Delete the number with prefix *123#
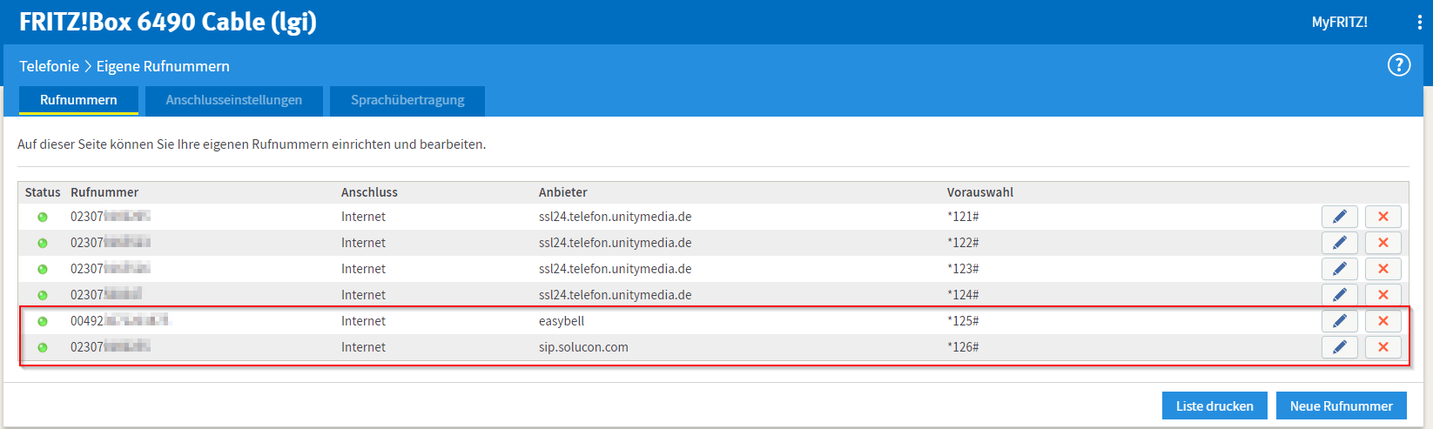Image resolution: width=1433 pixels, height=429 pixels. (1383, 269)
